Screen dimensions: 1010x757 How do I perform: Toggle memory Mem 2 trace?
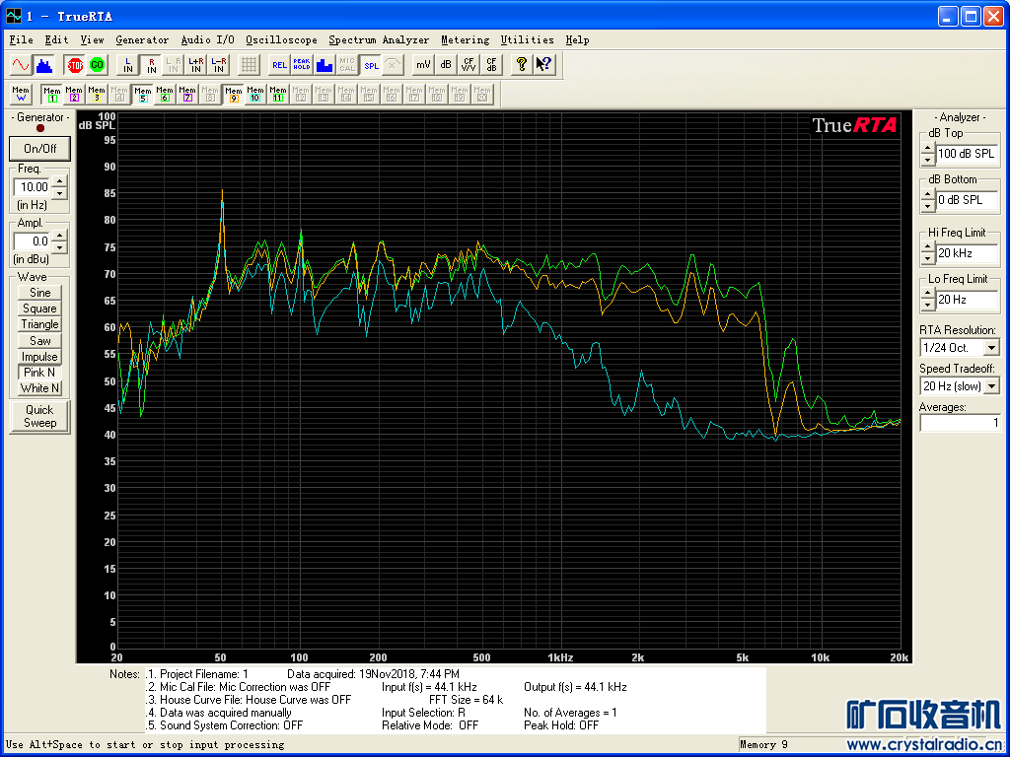click(74, 95)
